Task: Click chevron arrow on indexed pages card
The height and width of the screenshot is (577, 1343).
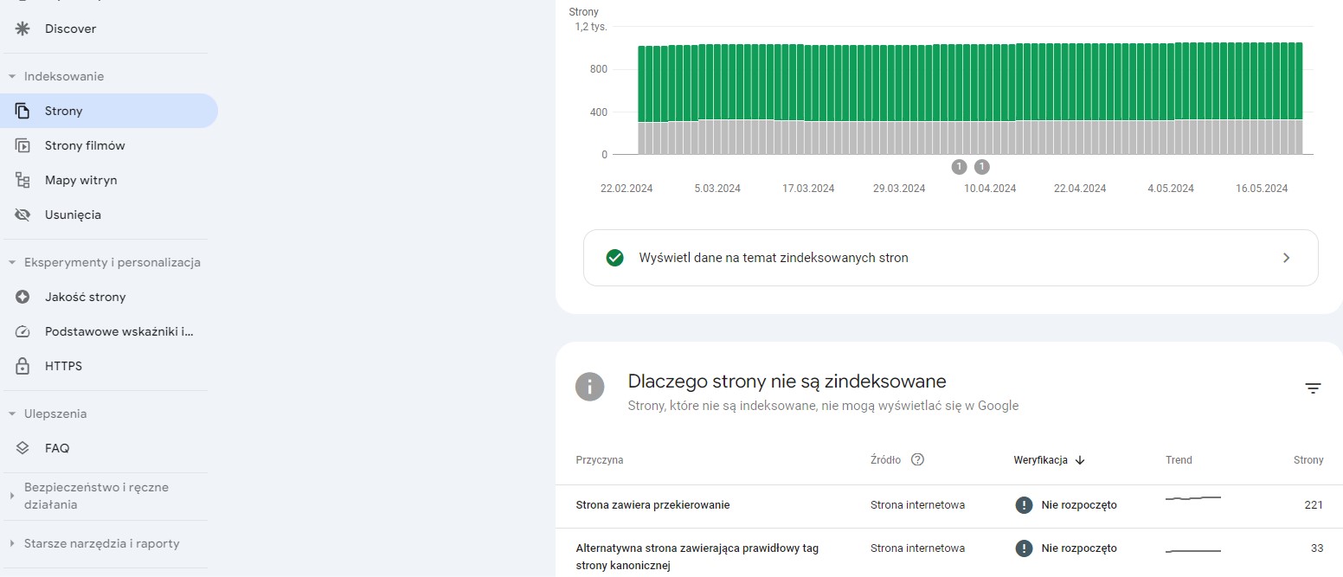Action: 1286,258
